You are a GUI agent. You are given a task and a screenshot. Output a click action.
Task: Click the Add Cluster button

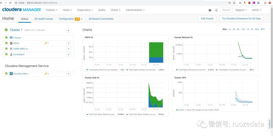point(207,18)
